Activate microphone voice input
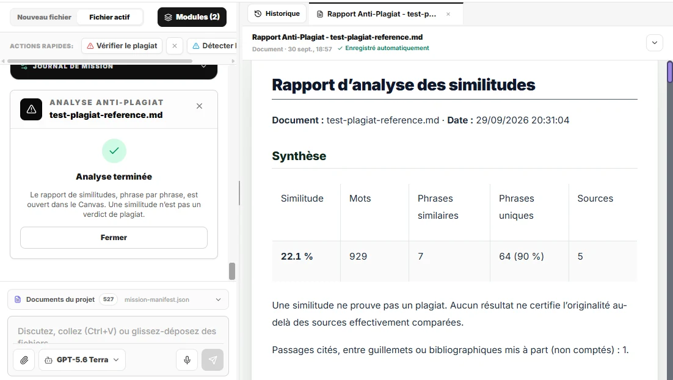The image size is (673, 380). coord(187,360)
